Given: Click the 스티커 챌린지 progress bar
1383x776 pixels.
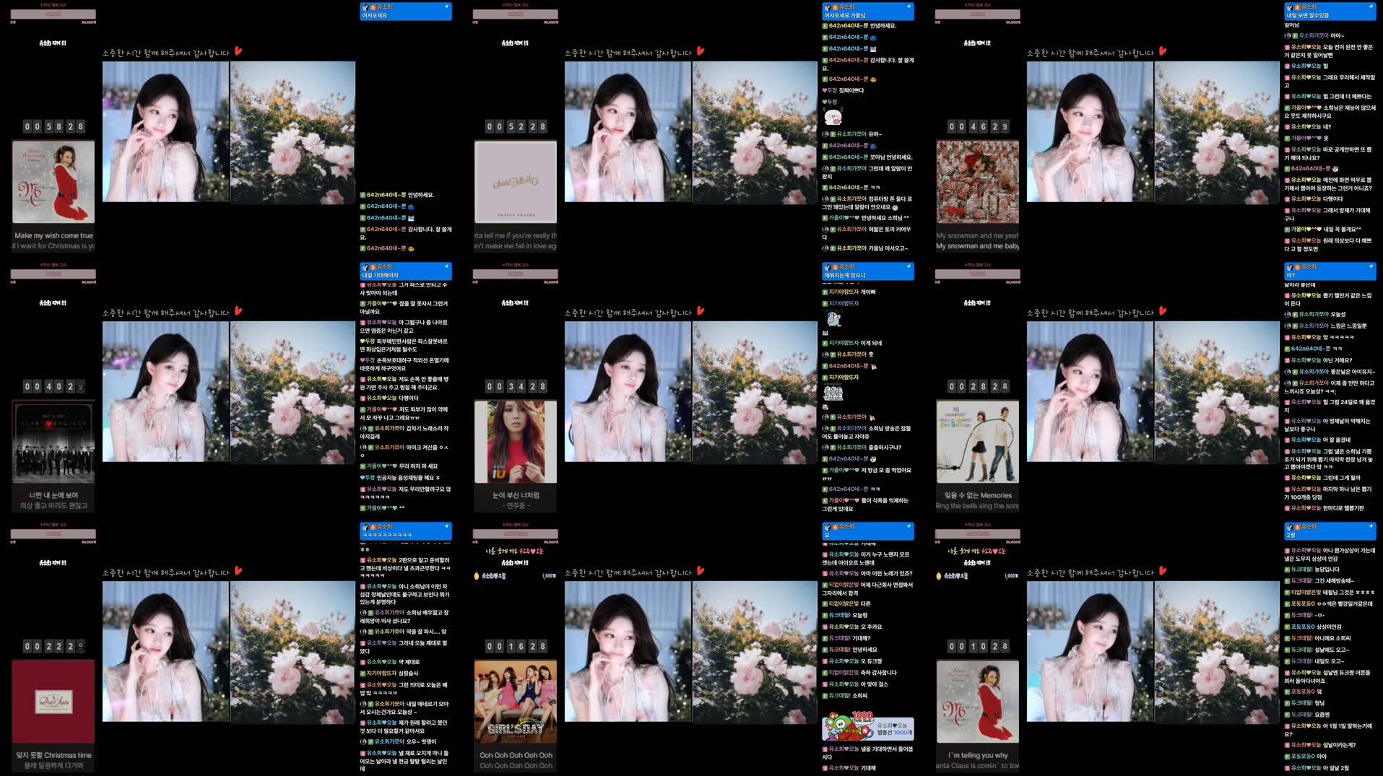Looking at the screenshot, I should point(51,14).
